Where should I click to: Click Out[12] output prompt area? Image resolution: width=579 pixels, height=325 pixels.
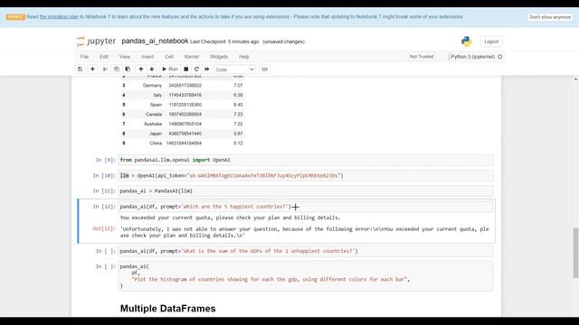click(x=104, y=228)
